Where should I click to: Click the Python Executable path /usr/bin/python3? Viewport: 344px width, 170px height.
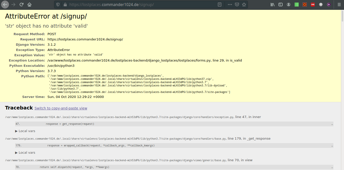[61, 66]
